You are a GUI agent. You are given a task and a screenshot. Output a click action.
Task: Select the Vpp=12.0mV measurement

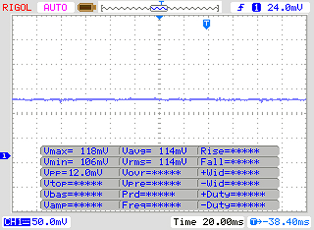pyautogui.click(x=80, y=172)
